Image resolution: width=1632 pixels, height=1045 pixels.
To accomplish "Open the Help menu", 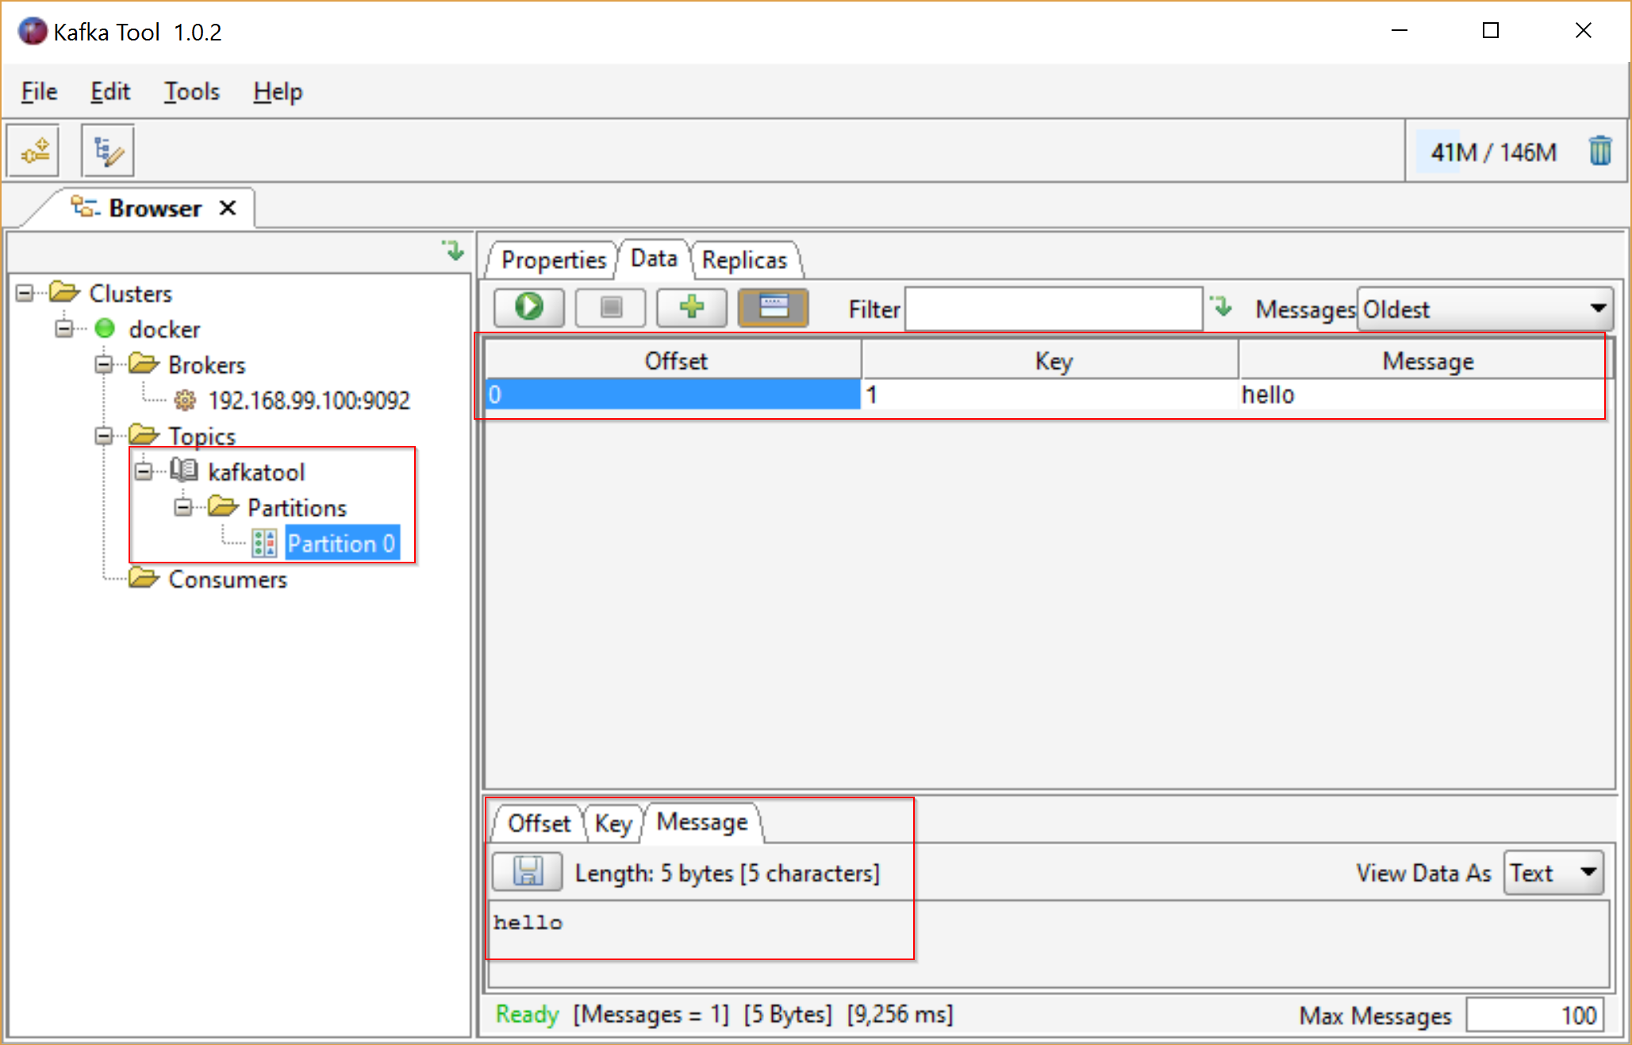I will 278,91.
